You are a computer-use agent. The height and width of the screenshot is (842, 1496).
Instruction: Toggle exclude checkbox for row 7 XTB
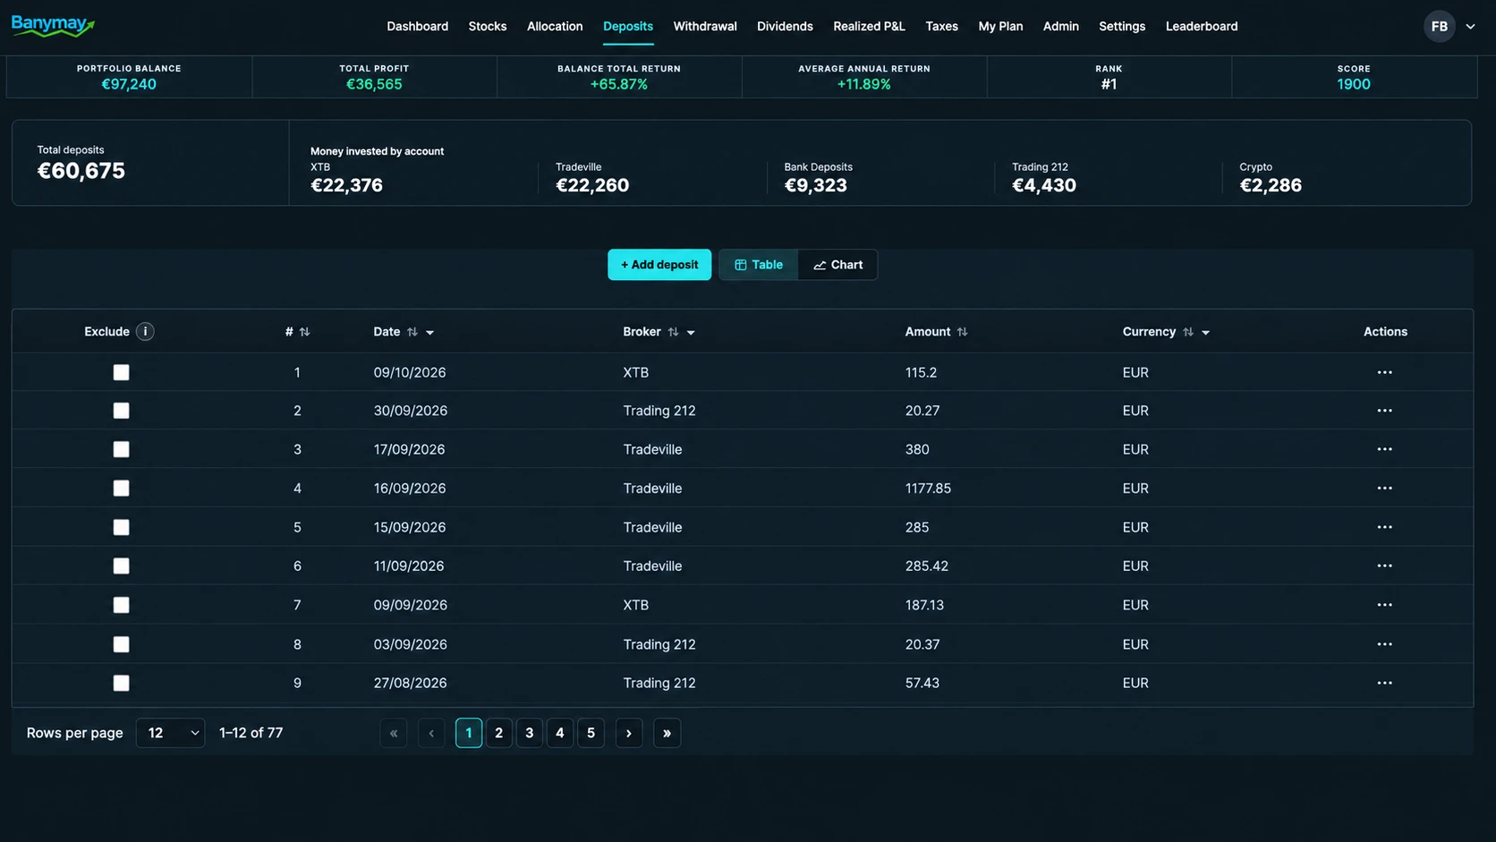point(121,605)
